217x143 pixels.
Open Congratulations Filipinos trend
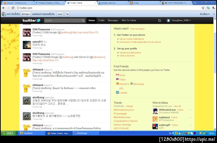point(125,121)
